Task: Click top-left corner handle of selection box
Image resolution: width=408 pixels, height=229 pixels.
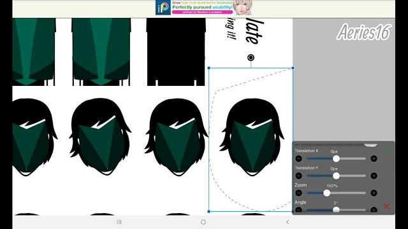Action: pos(209,68)
